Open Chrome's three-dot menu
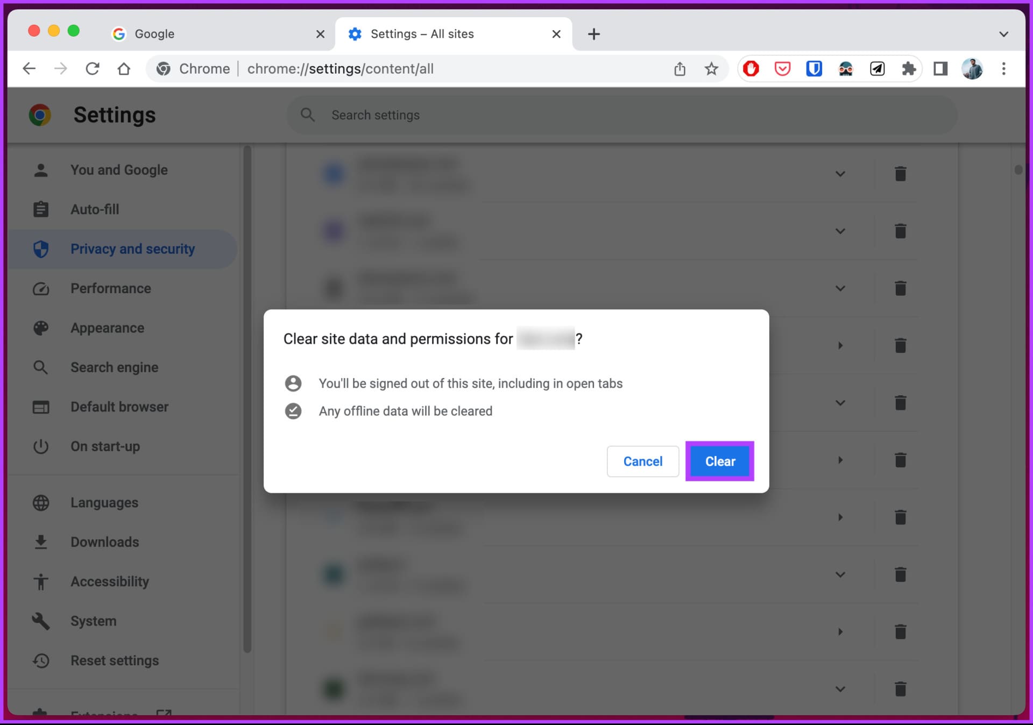This screenshot has height=725, width=1033. [1004, 69]
